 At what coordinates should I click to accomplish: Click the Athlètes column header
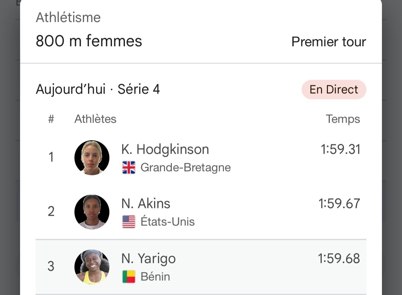point(95,119)
